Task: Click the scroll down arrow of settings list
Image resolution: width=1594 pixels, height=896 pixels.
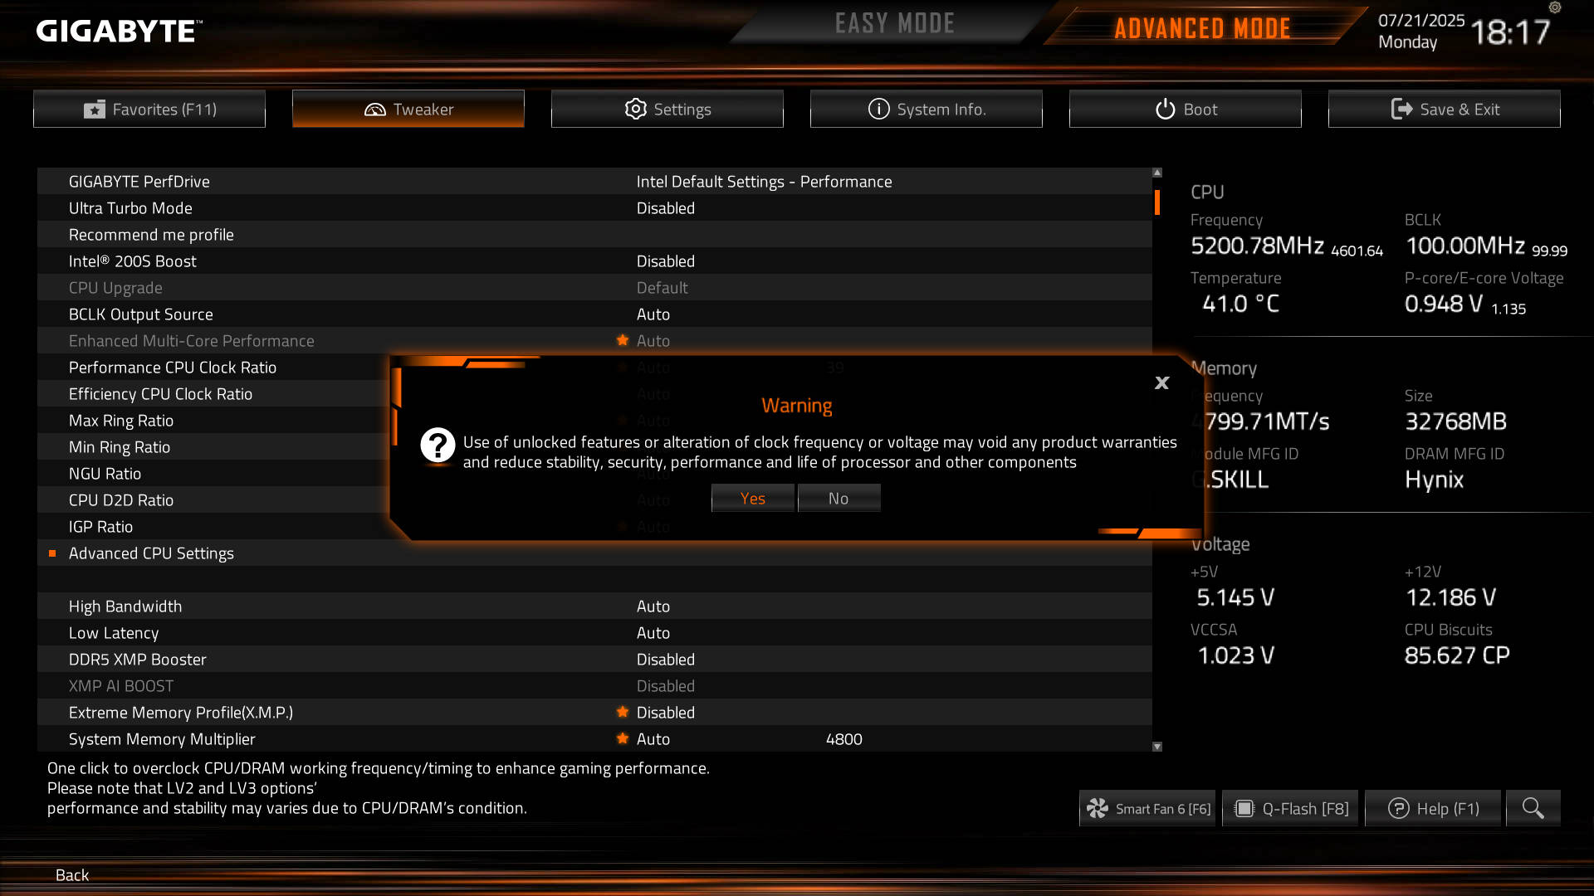Action: [x=1157, y=747]
